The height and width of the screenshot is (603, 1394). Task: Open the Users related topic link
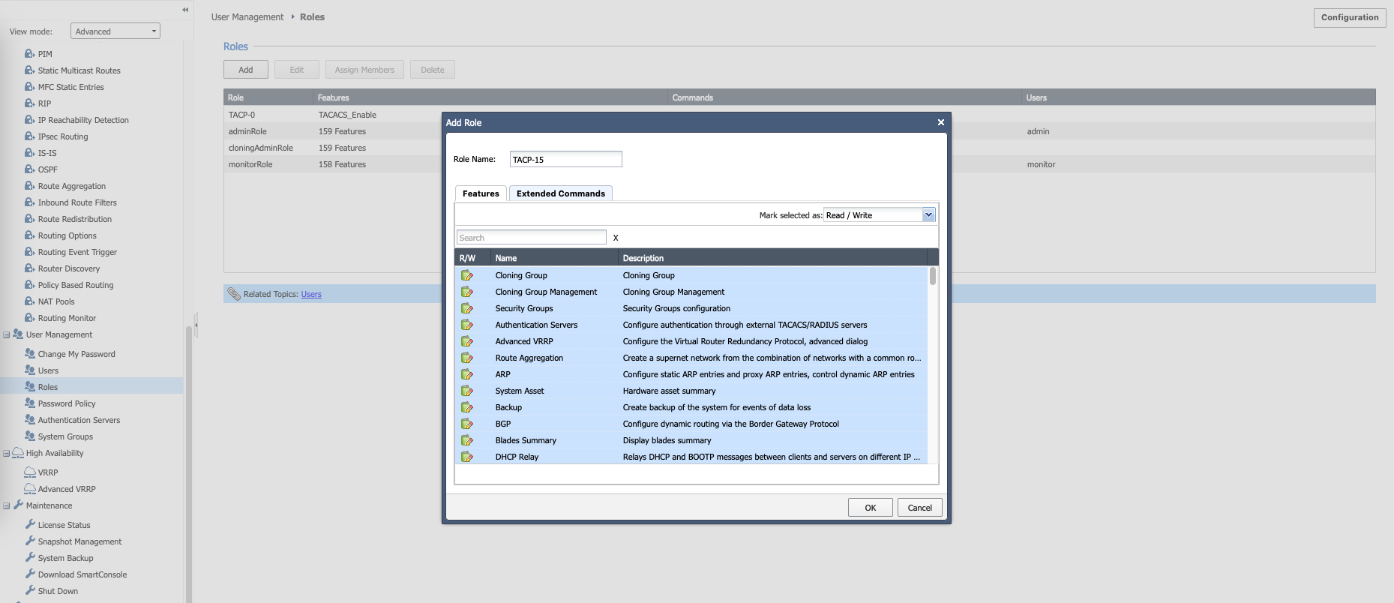[311, 294]
